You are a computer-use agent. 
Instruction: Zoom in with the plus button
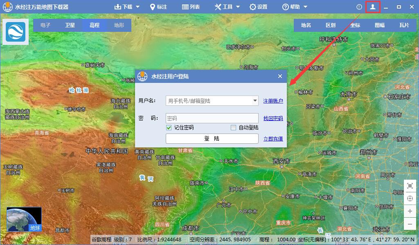[x=410, y=212]
